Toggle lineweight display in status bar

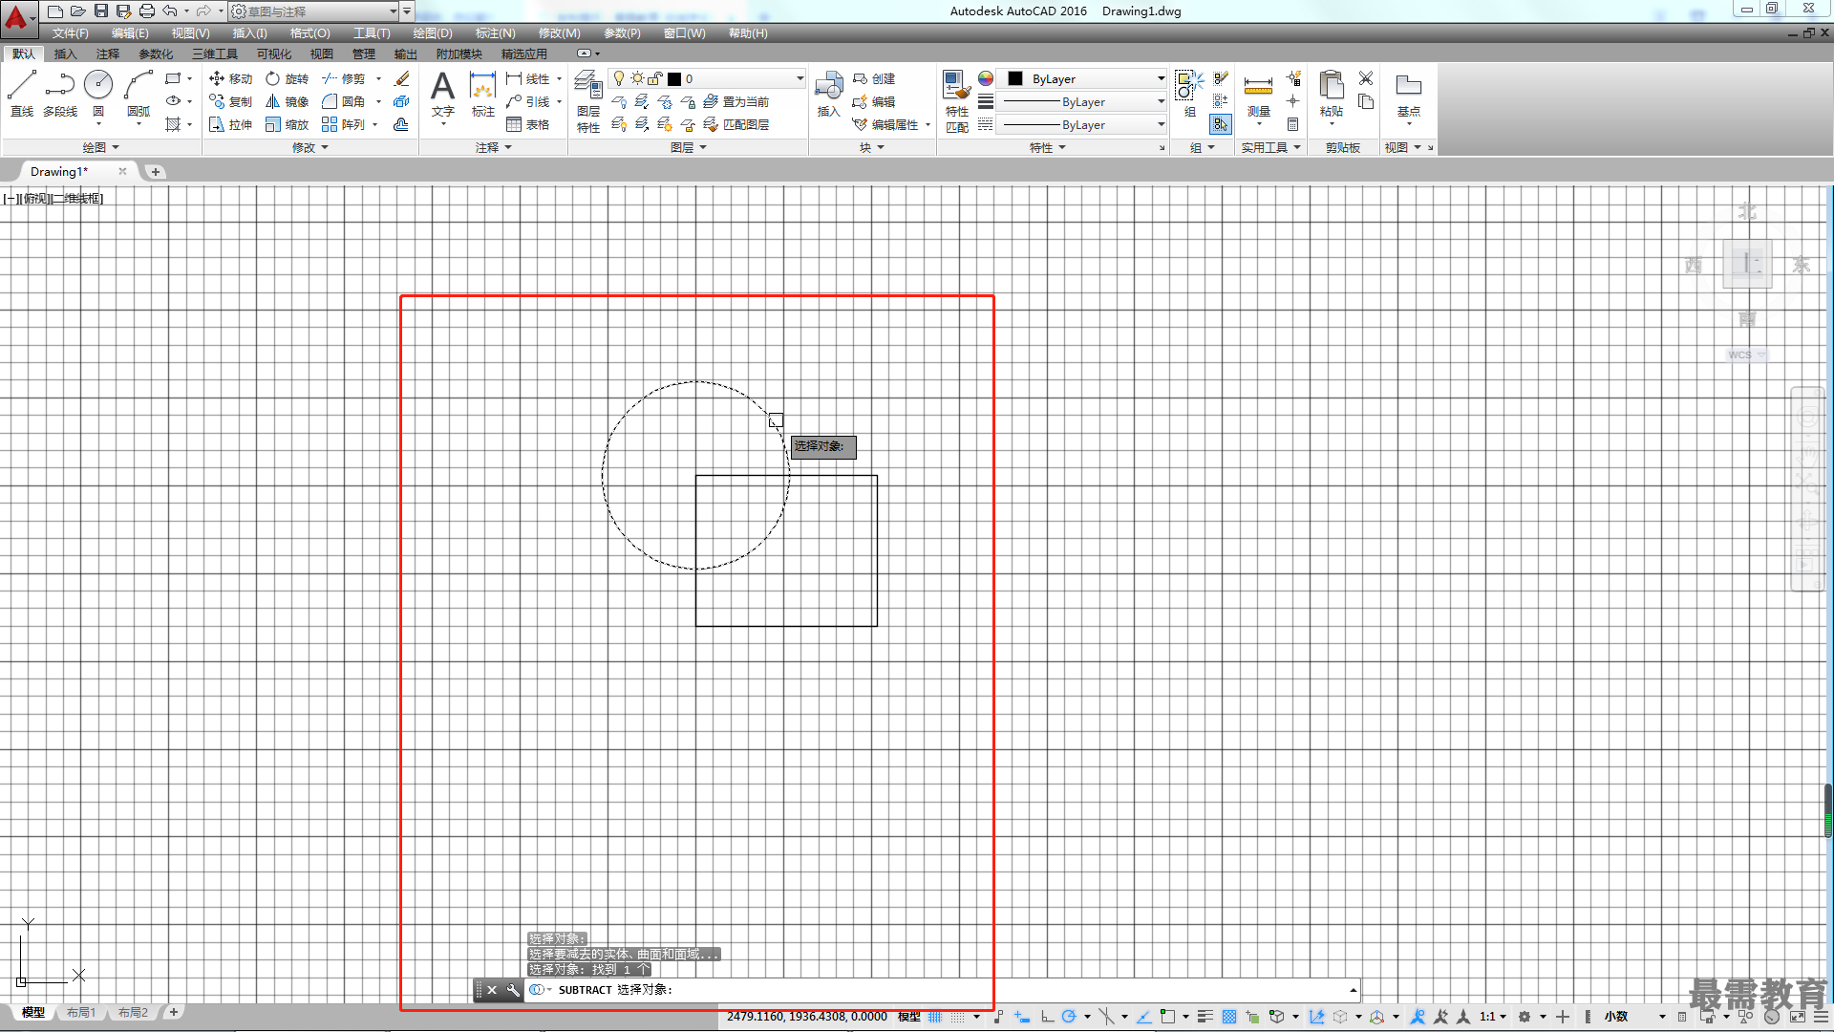click(x=1205, y=1017)
